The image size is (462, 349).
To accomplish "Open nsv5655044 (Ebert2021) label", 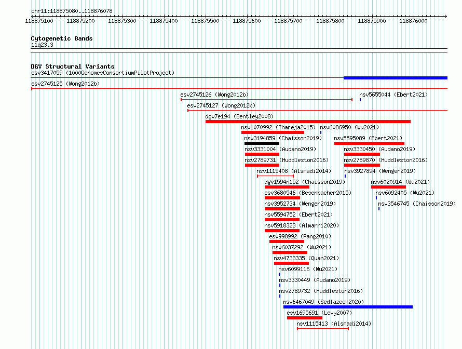I will (393, 95).
